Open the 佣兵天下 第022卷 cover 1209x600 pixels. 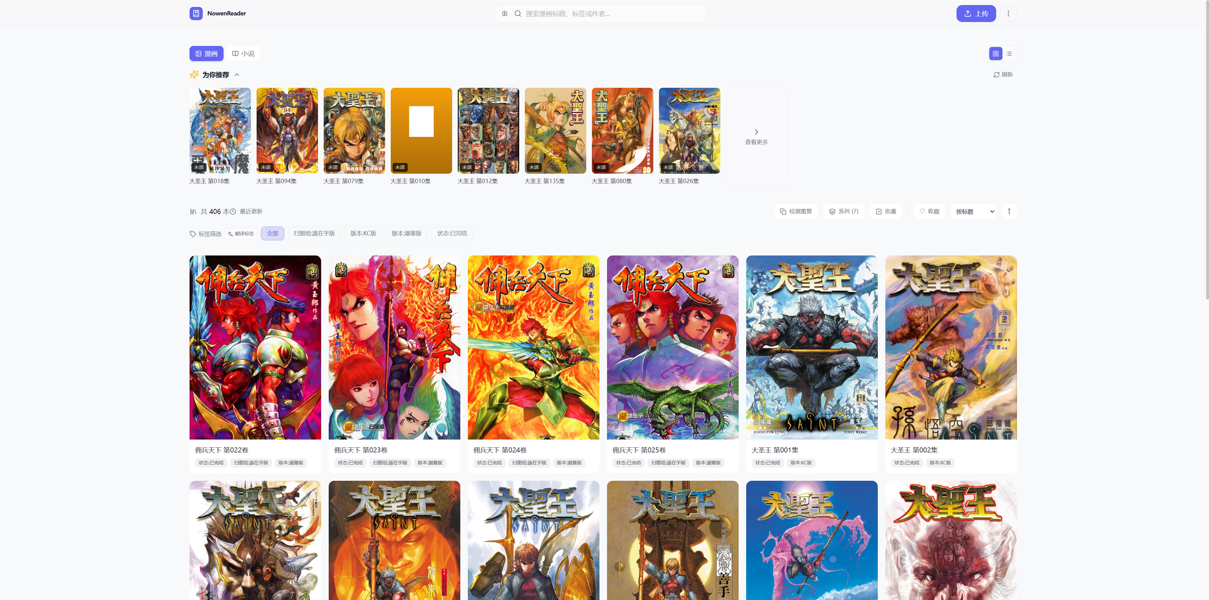[255, 348]
